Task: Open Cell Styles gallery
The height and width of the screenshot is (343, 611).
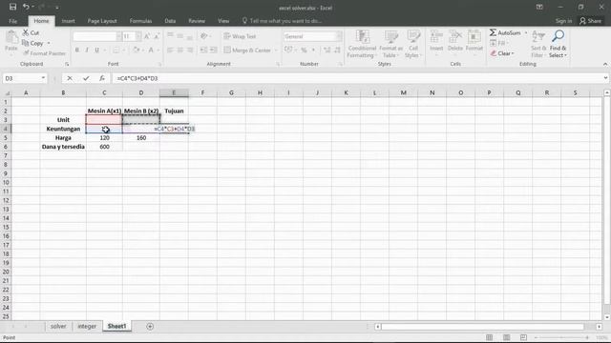Action: point(413,44)
